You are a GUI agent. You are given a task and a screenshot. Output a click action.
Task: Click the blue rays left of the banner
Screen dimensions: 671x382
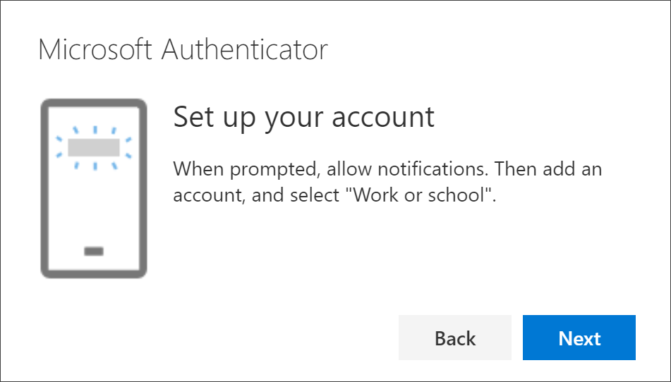61,147
